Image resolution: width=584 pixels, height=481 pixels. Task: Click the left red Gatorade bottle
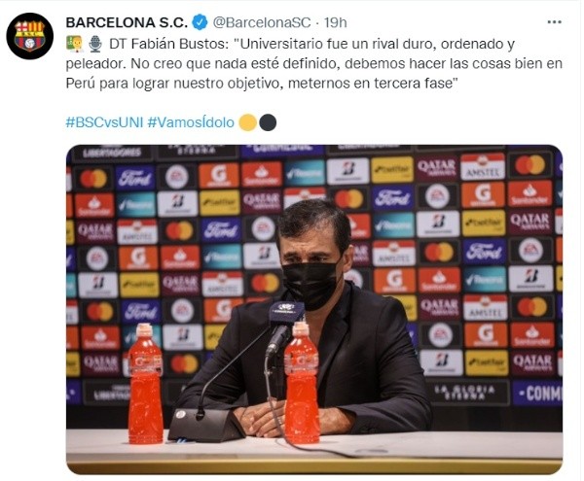[146, 384]
